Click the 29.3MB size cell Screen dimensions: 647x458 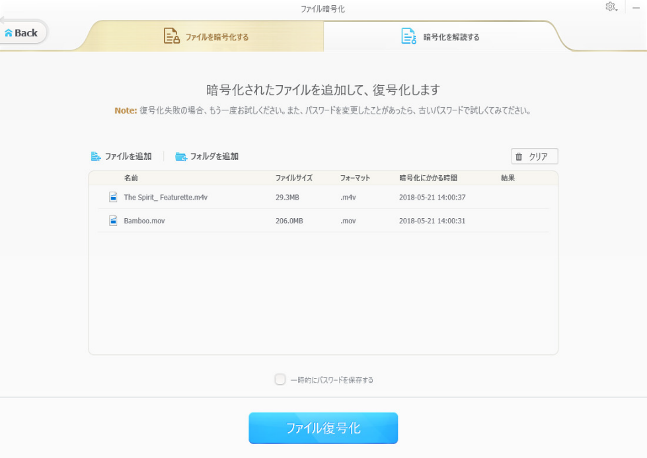(x=287, y=197)
